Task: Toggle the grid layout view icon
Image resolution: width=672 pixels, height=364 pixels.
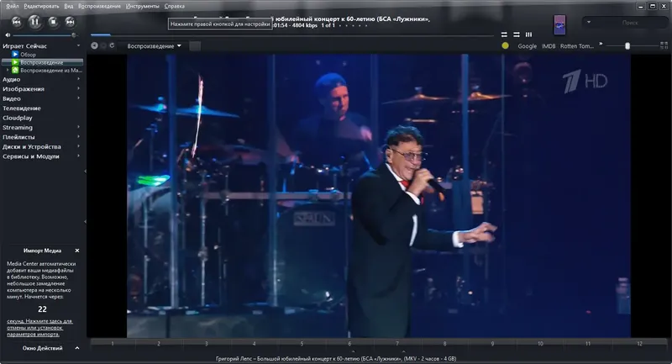Action: (x=664, y=45)
